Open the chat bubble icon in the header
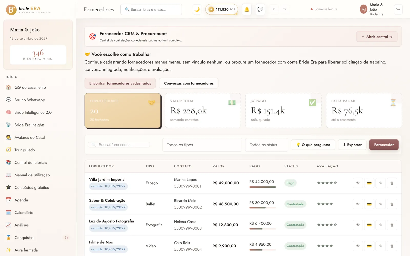Screen dimensions: 410x256 260,9
